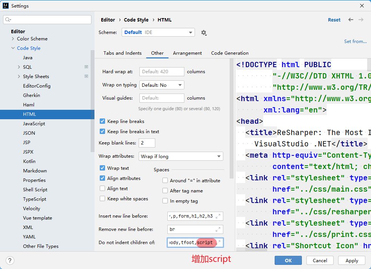Screen dimensions: 371x269
Task: Check Around "=" in attribute
Action: pyautogui.click(x=165, y=181)
